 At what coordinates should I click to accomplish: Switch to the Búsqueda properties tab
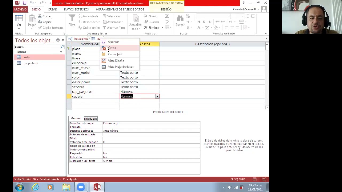pos(91,119)
